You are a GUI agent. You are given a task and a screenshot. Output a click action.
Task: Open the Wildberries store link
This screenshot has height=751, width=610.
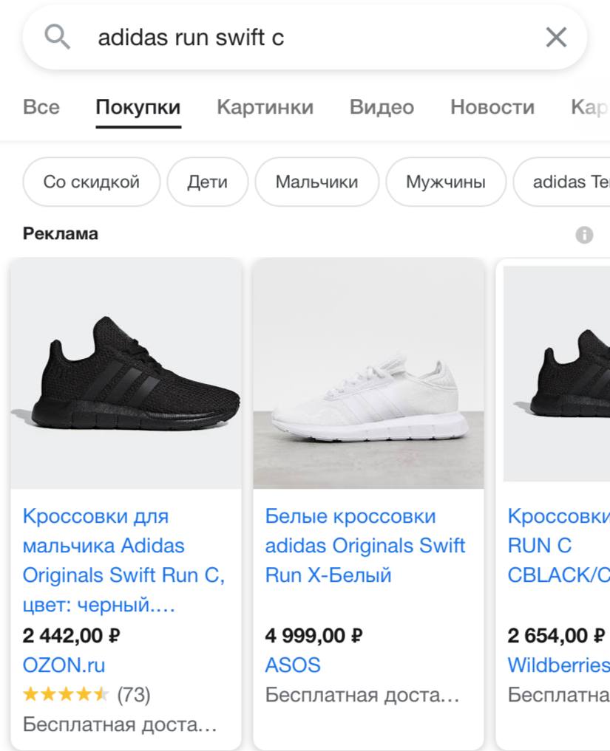click(x=558, y=665)
